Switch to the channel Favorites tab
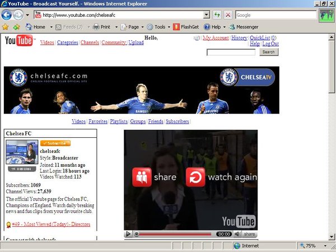Screen dimensions: 336x252 pyautogui.click(x=98, y=122)
